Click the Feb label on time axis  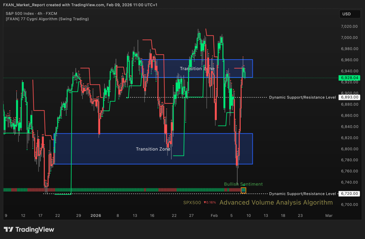pyautogui.click(x=214, y=215)
